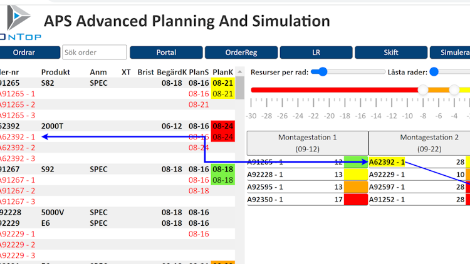Open the LR page

click(x=316, y=53)
